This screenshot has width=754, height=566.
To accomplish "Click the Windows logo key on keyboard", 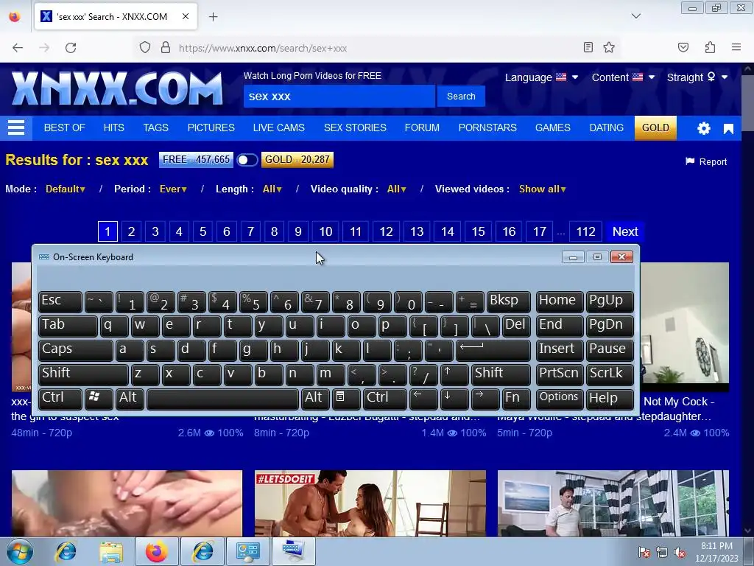I will (99, 399).
